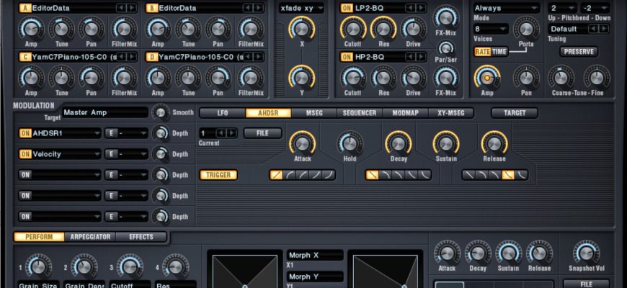
Task: Switch to the XY-MSEG tab
Action: (x=451, y=113)
